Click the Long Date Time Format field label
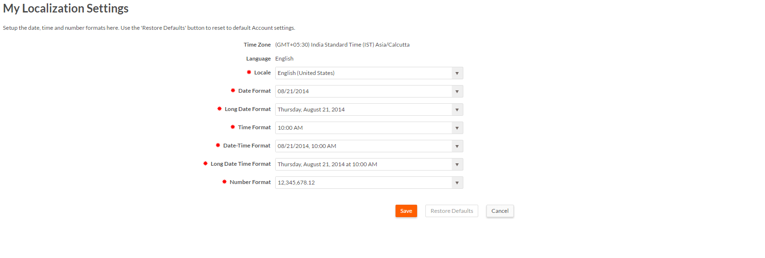The height and width of the screenshot is (258, 765). click(241, 164)
